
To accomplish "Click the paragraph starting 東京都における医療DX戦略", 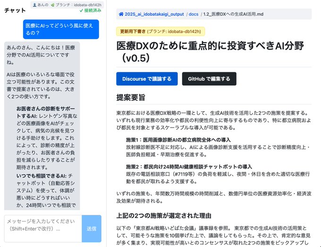I will [x=214, y=120].
